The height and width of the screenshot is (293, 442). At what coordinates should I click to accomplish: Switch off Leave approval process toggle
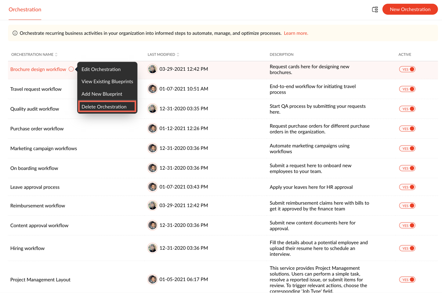[407, 187]
